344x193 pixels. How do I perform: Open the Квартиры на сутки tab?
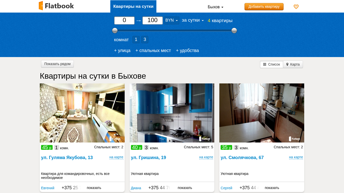133,6
